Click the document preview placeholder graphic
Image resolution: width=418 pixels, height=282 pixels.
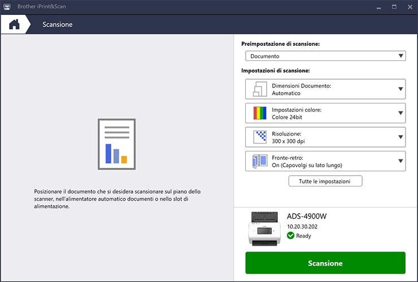116,142
